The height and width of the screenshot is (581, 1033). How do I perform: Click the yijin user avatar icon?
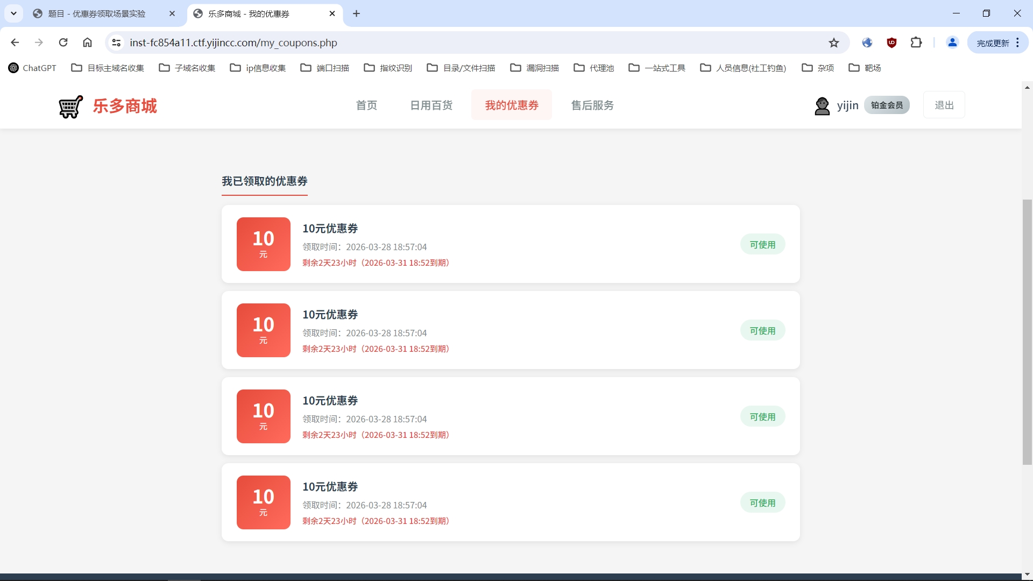822,106
